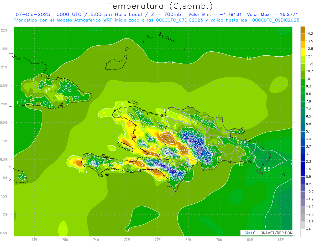
Task: Click the colorbar value "12.8"
Action: [309, 49]
